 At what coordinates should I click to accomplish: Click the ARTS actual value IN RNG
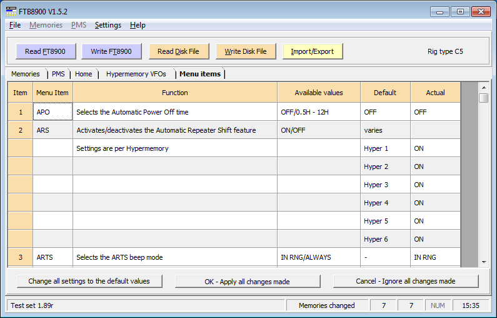435,257
